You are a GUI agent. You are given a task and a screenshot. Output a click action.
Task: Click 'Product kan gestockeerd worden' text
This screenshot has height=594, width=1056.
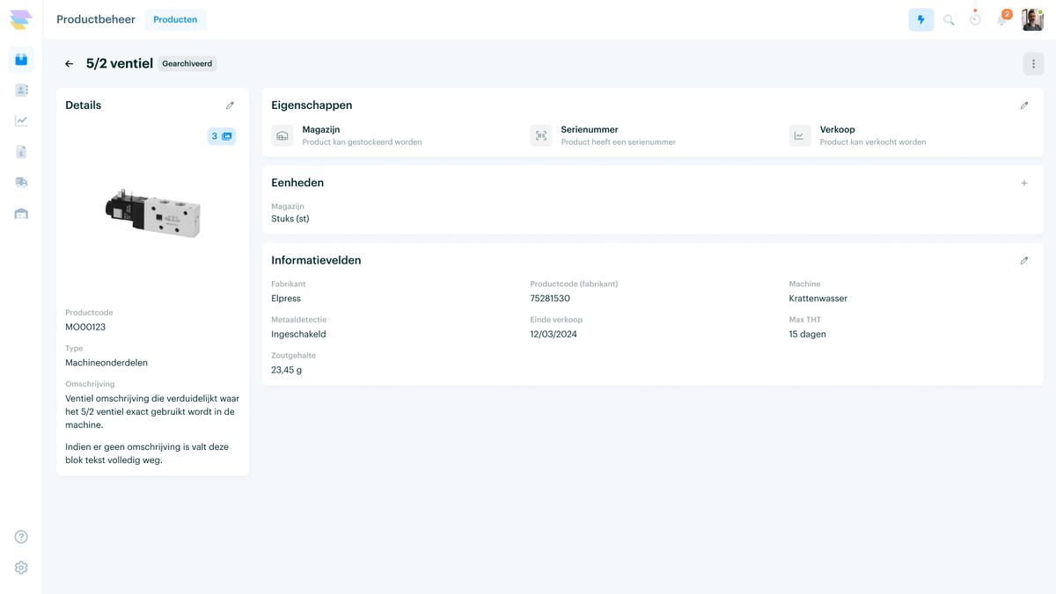click(x=362, y=142)
